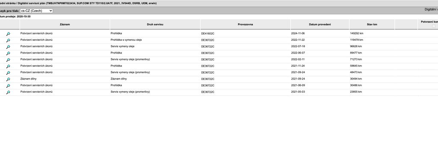
Task: Open the magnifier for the 2021-06-09 record
Action: [8, 86]
